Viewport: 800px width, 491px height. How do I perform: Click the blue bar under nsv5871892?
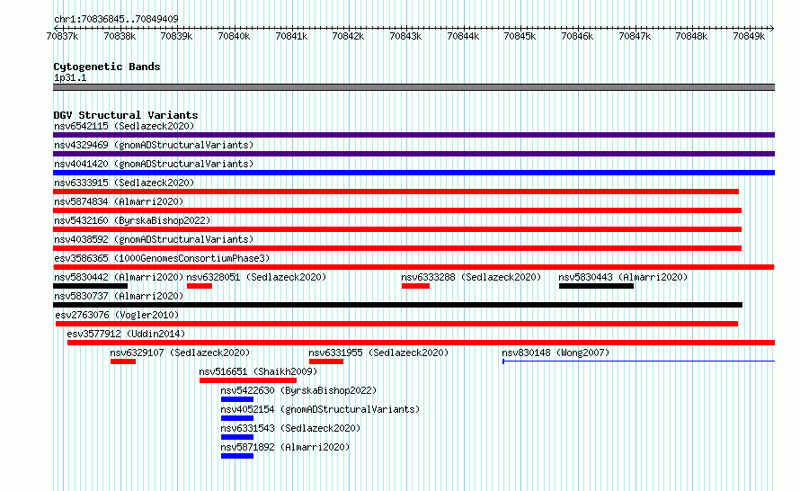coord(237,456)
